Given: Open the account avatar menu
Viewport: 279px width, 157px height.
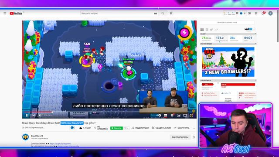Looking at the screenshot, I should (270, 14).
